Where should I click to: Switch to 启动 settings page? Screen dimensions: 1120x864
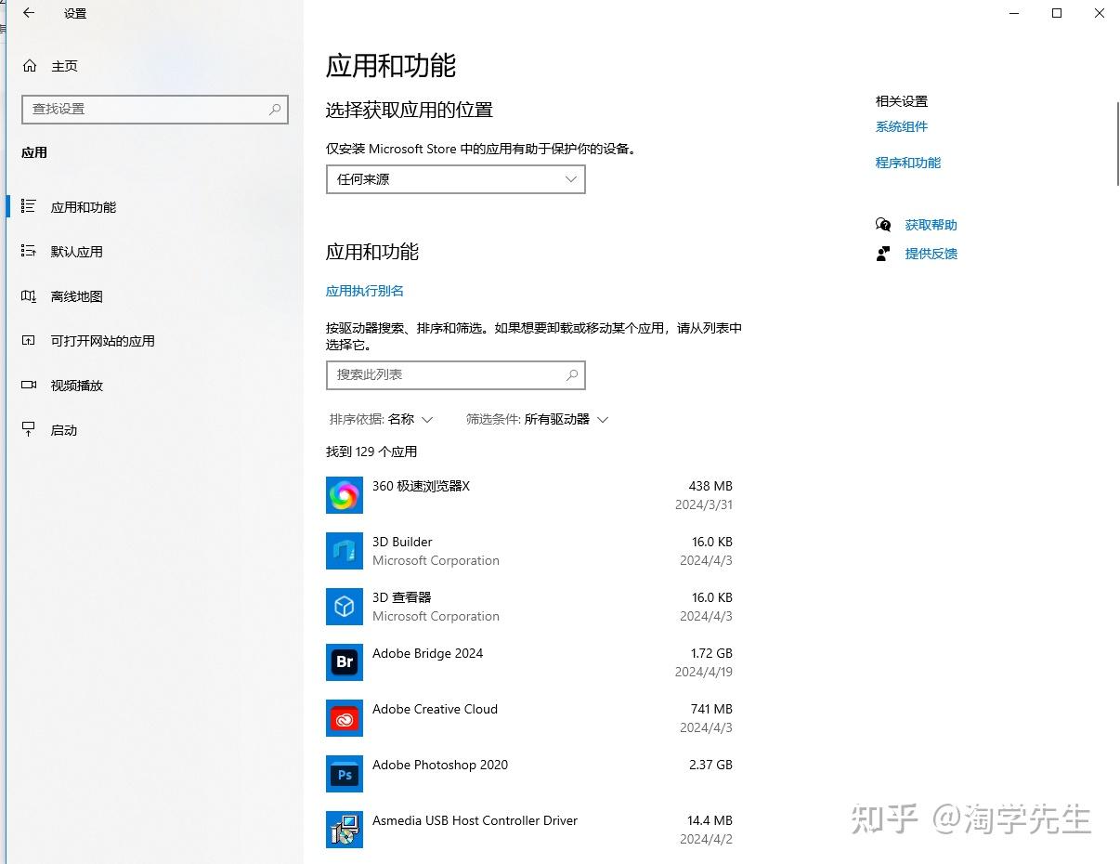click(x=63, y=430)
